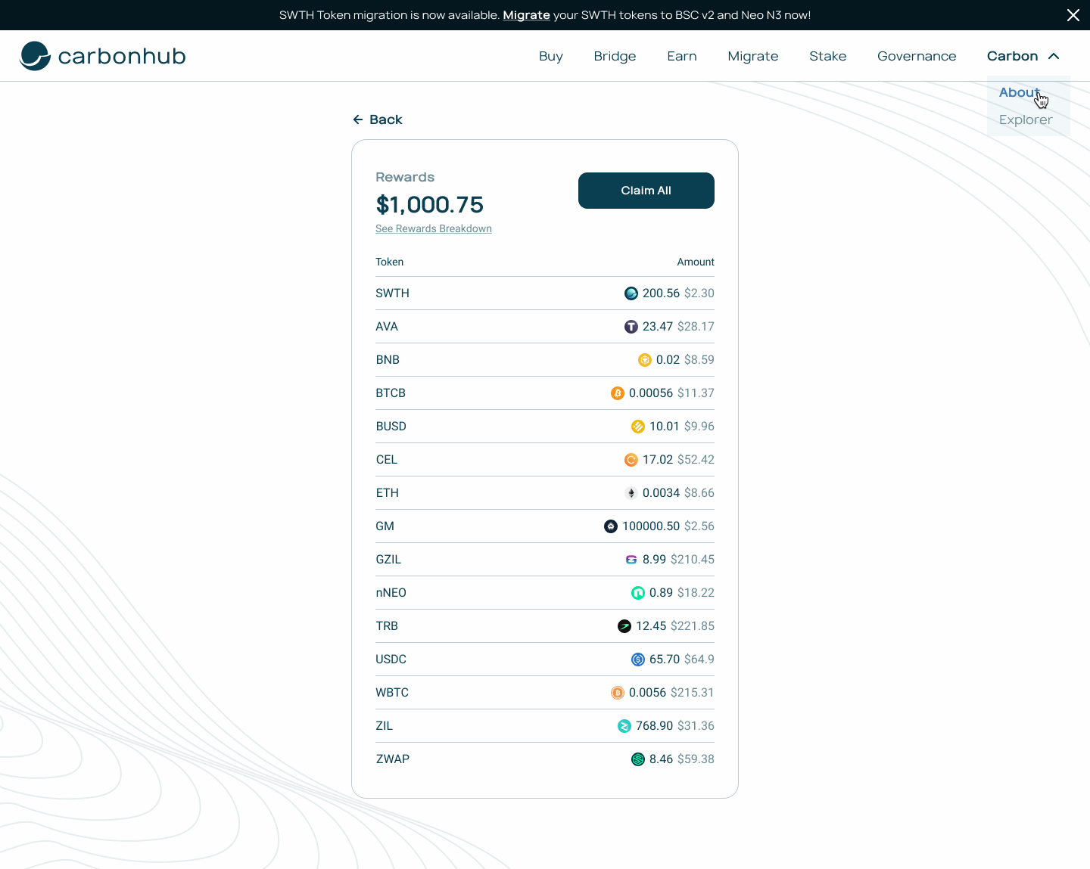The width and height of the screenshot is (1090, 869).
Task: Open See Rewards Breakdown link
Action: point(434,228)
